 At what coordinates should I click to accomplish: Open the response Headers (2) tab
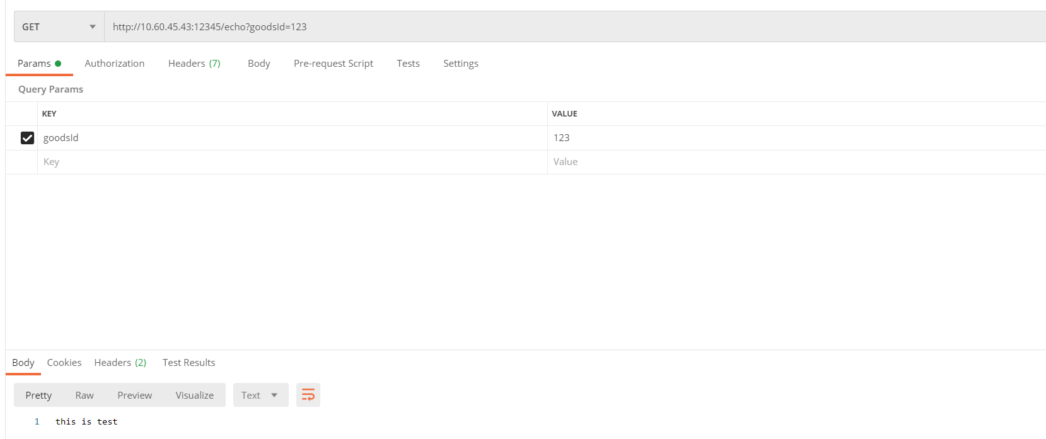[x=120, y=363]
